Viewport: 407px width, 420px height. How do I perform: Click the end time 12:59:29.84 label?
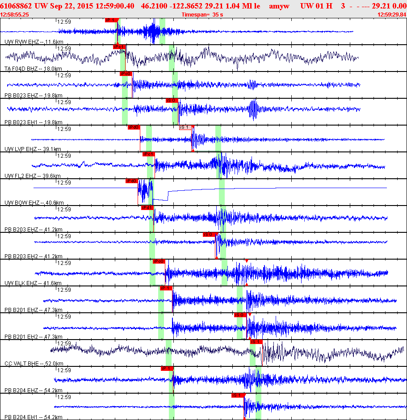point(392,14)
